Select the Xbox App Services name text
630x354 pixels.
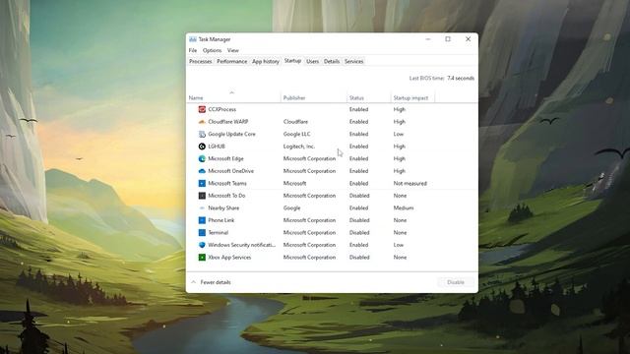coord(229,258)
